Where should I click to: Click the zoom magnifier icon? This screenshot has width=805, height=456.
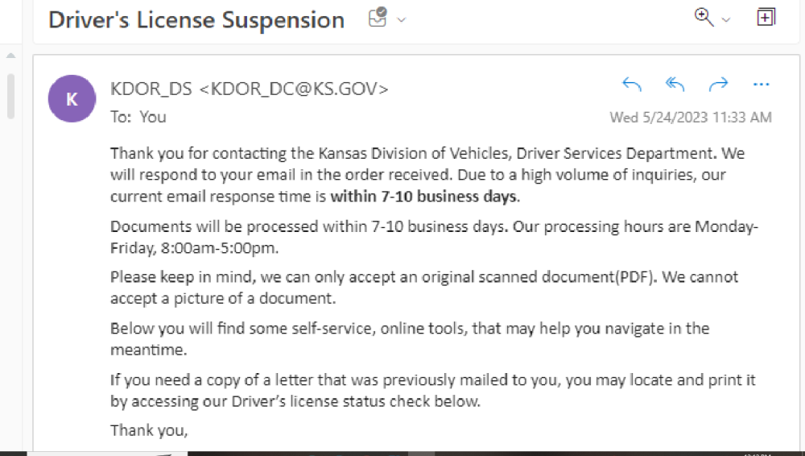tap(704, 18)
